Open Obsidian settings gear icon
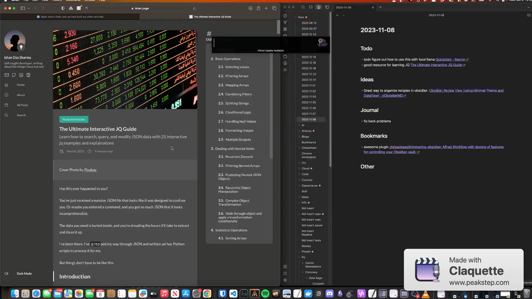Screen dimensions: 532x299 pos(285,280)
